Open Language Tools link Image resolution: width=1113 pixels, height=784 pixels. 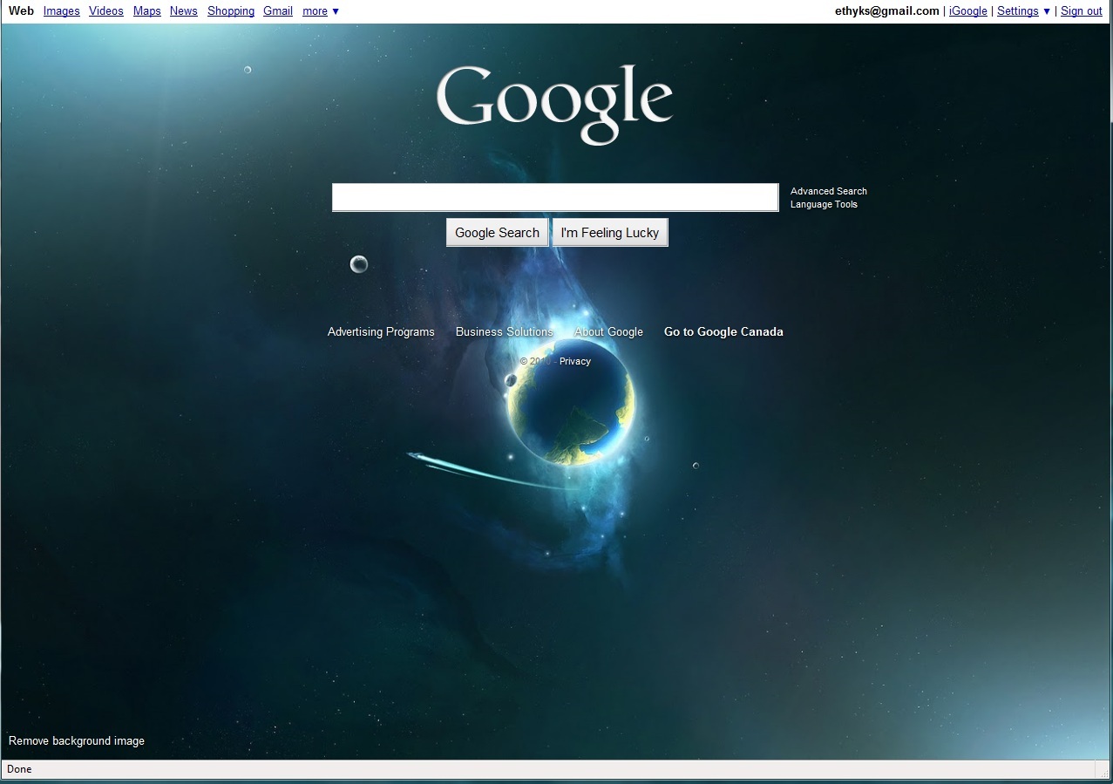click(x=824, y=204)
